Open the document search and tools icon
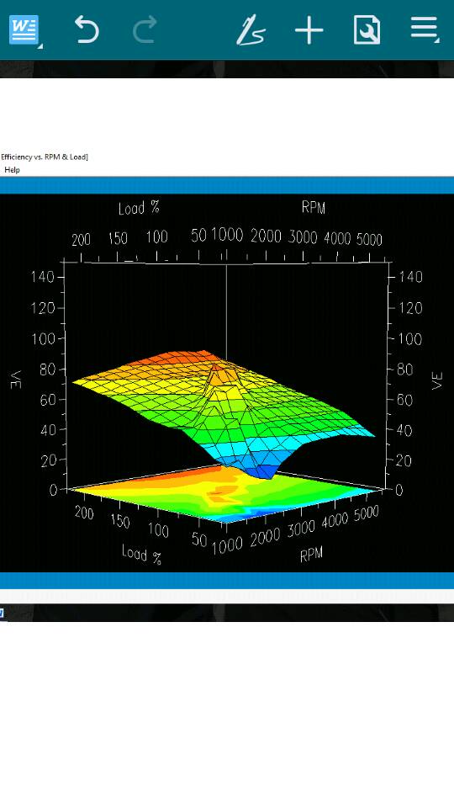Screen dimensions: 454x808 [367, 30]
